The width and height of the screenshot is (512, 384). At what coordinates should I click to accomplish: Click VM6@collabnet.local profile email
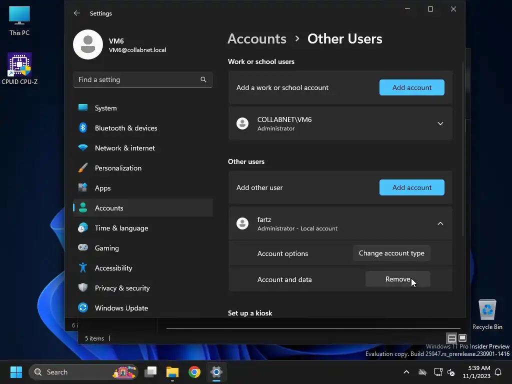[137, 50]
